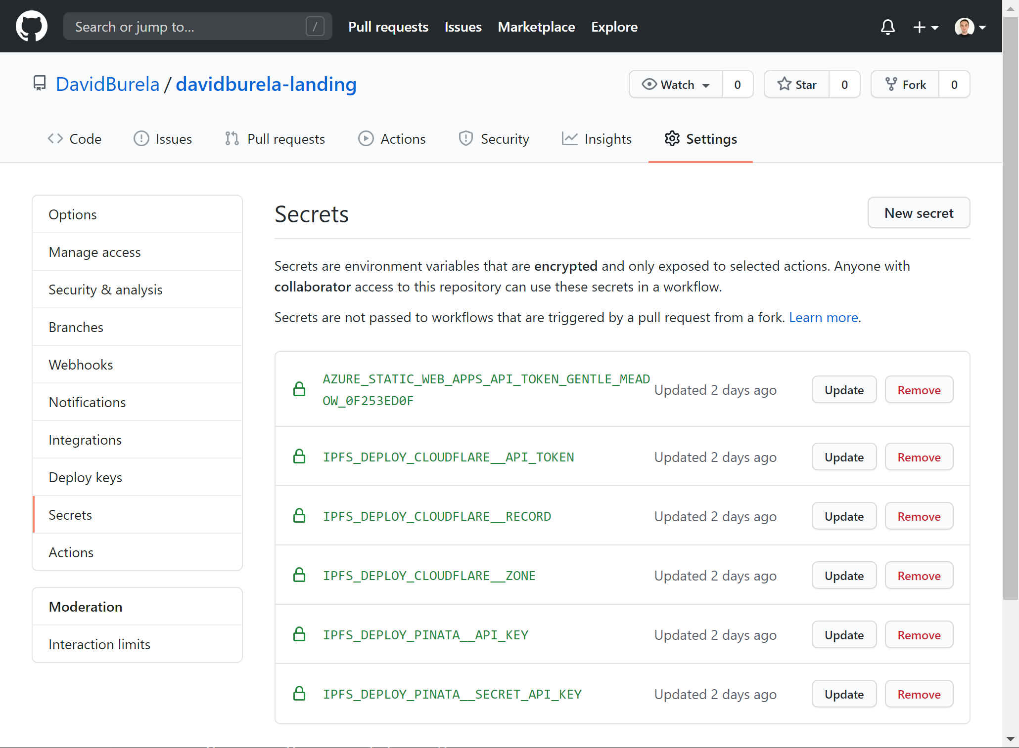
Task: Open Marketplace in top navigation
Action: (536, 27)
